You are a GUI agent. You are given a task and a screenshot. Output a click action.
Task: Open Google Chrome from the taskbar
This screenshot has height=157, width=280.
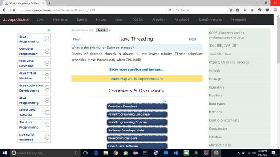[115, 153]
